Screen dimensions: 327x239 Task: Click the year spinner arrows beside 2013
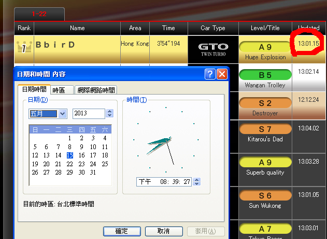coord(109,113)
